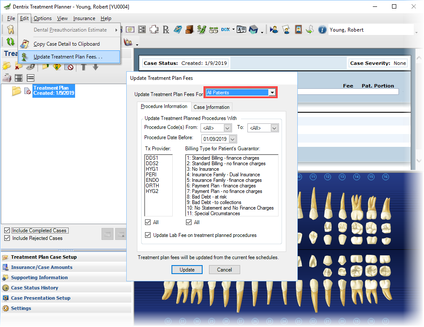Viewport: 424px width, 327px height.
Task: Open Insurance/Case Amounts panel
Action: pyautogui.click(x=42, y=267)
